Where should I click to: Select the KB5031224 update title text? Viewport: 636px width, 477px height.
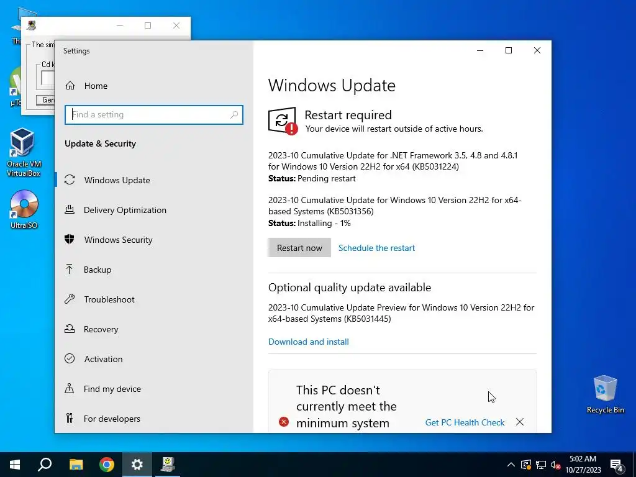(393, 161)
